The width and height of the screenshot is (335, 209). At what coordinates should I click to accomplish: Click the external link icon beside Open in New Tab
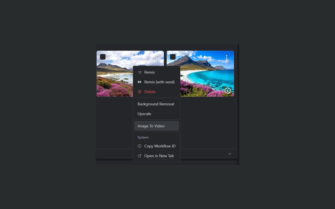(140, 156)
